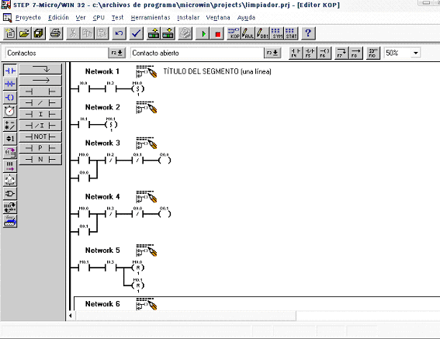Select the output coils family icon
This screenshot has height=339, width=440.
(10, 98)
